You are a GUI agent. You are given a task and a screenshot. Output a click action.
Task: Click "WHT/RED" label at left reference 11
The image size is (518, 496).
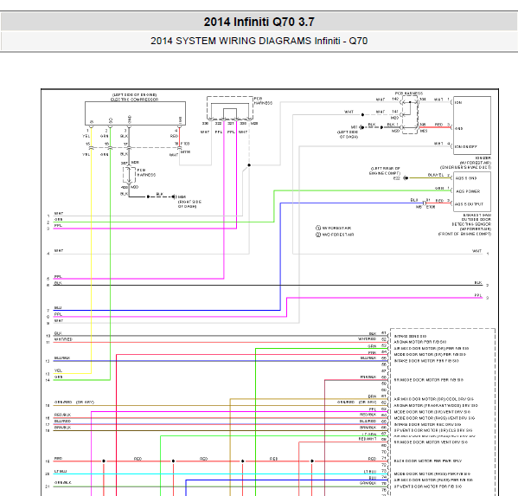(63, 339)
